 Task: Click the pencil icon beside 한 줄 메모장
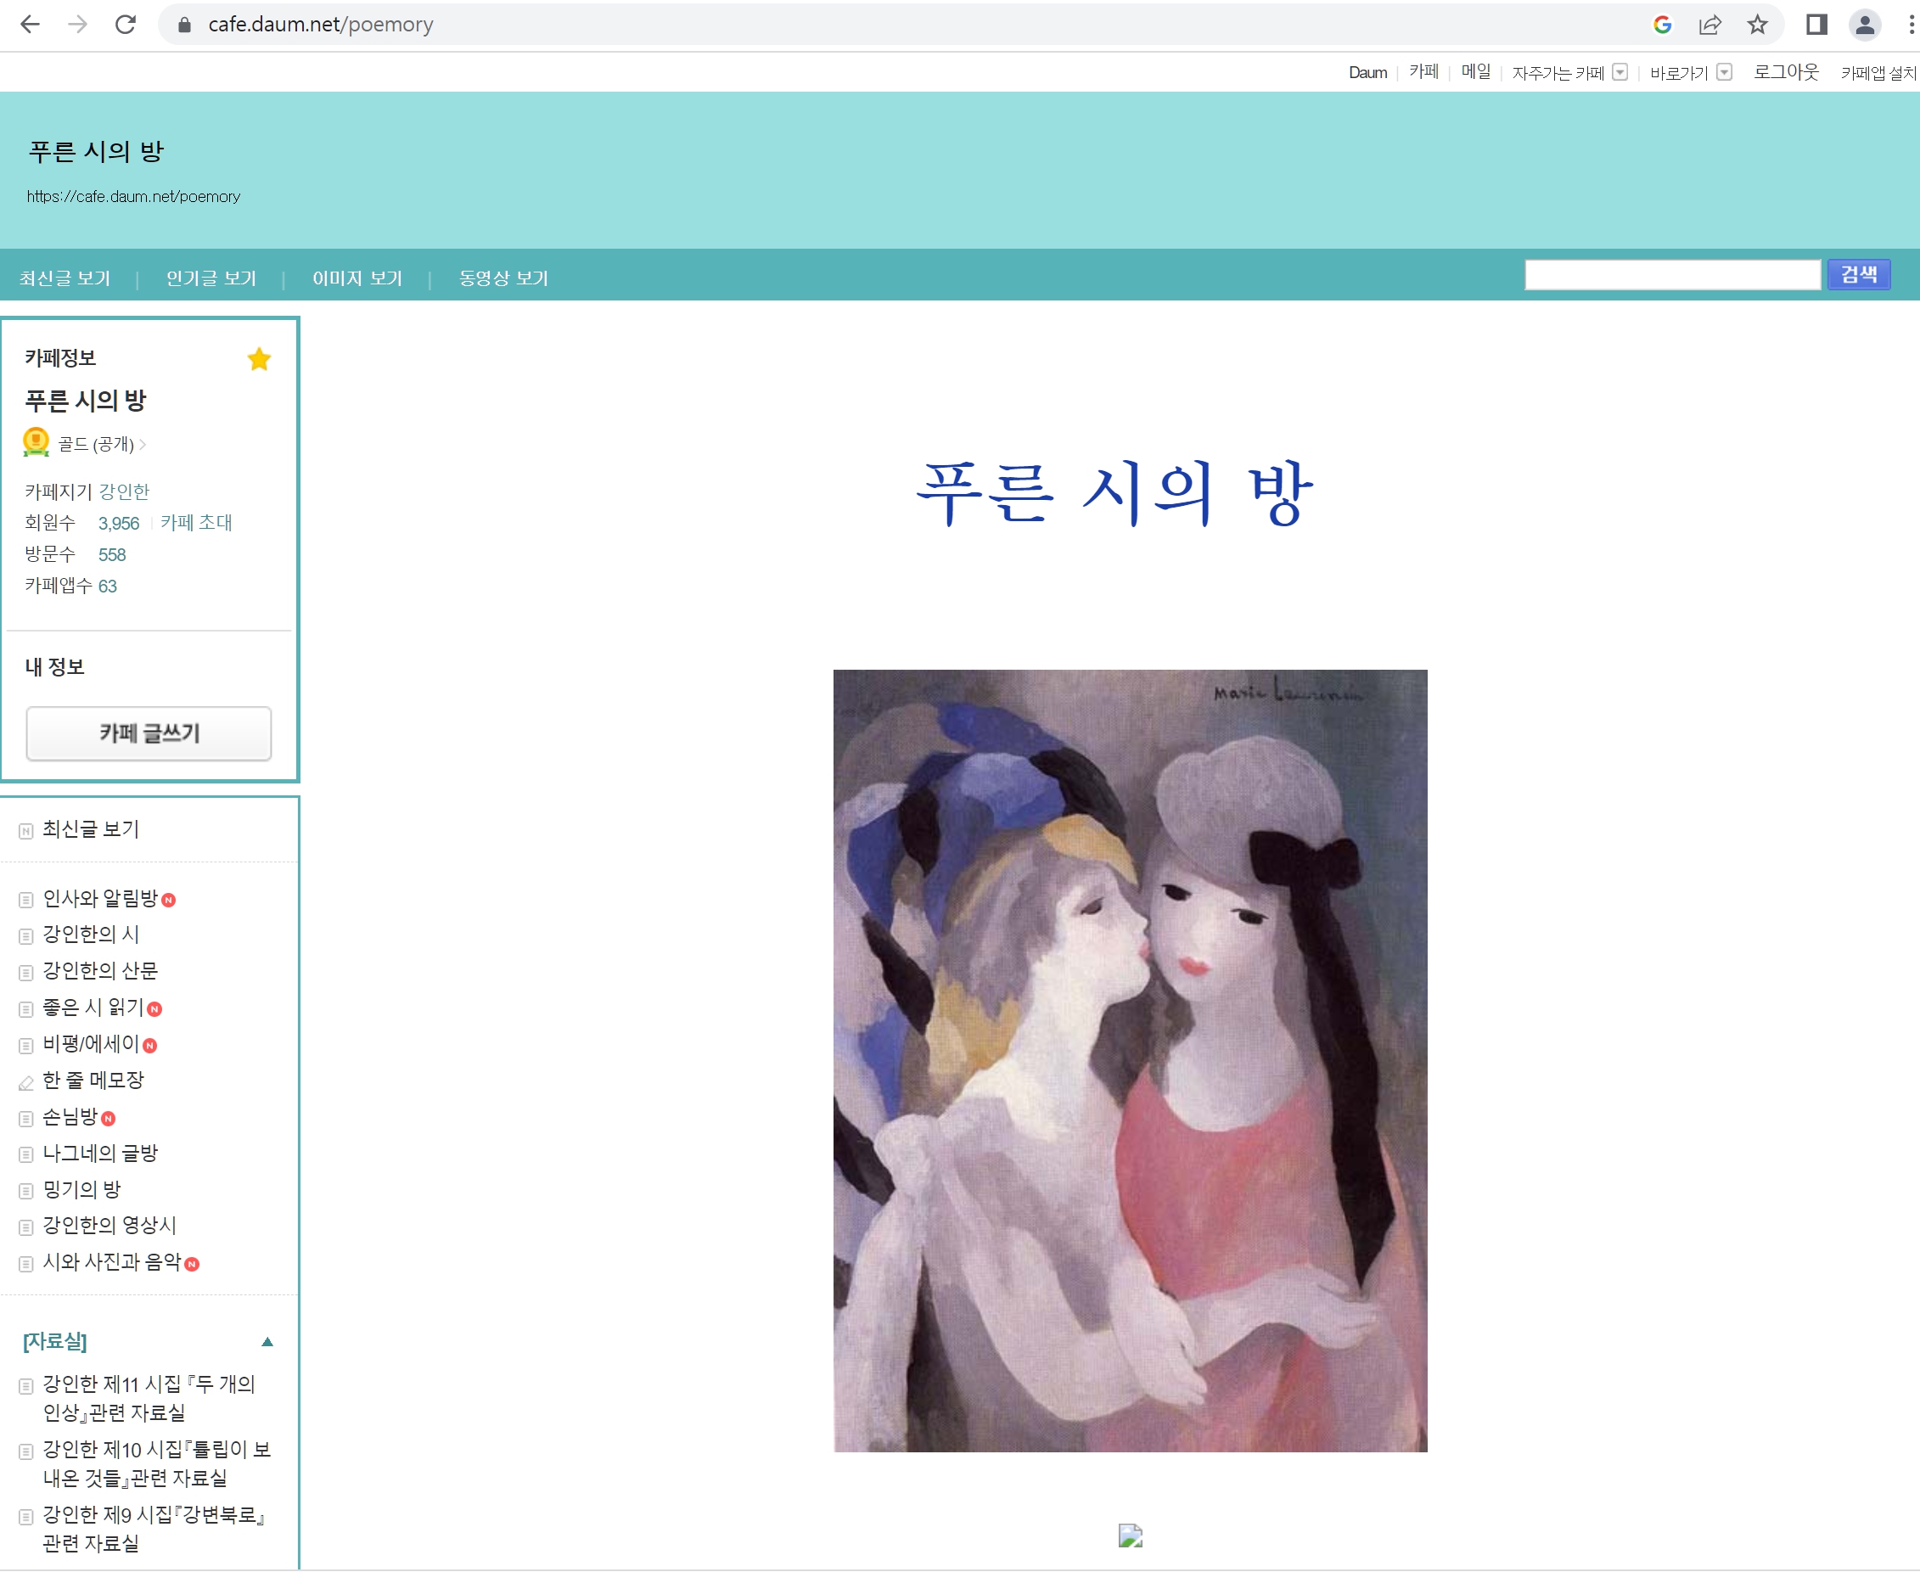[25, 1082]
